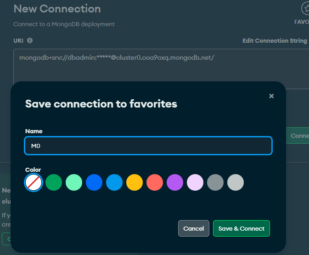Choose the light pink color swatch
Image resolution: width=309 pixels, height=255 pixels.
click(195, 182)
